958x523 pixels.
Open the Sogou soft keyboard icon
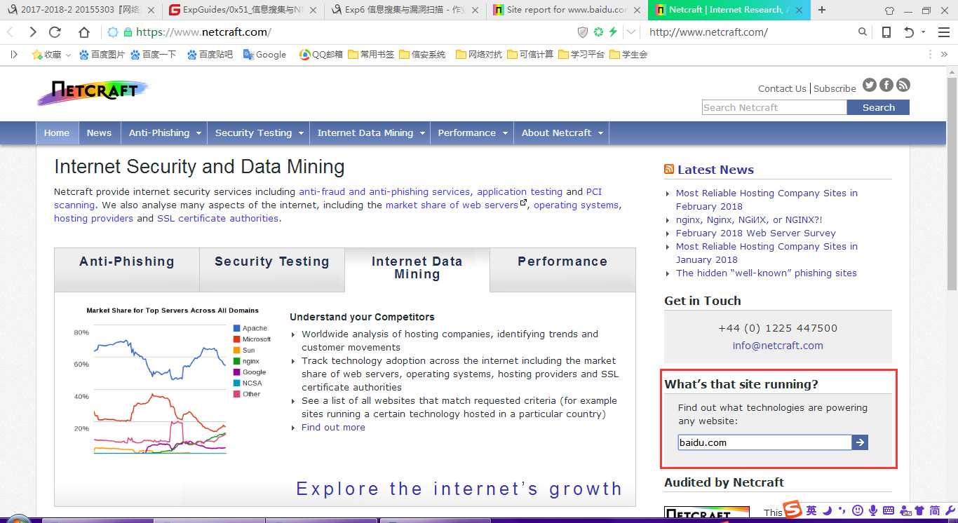point(889,510)
